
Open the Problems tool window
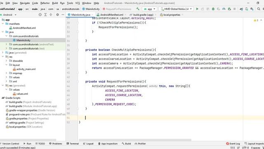coord(56,144)
